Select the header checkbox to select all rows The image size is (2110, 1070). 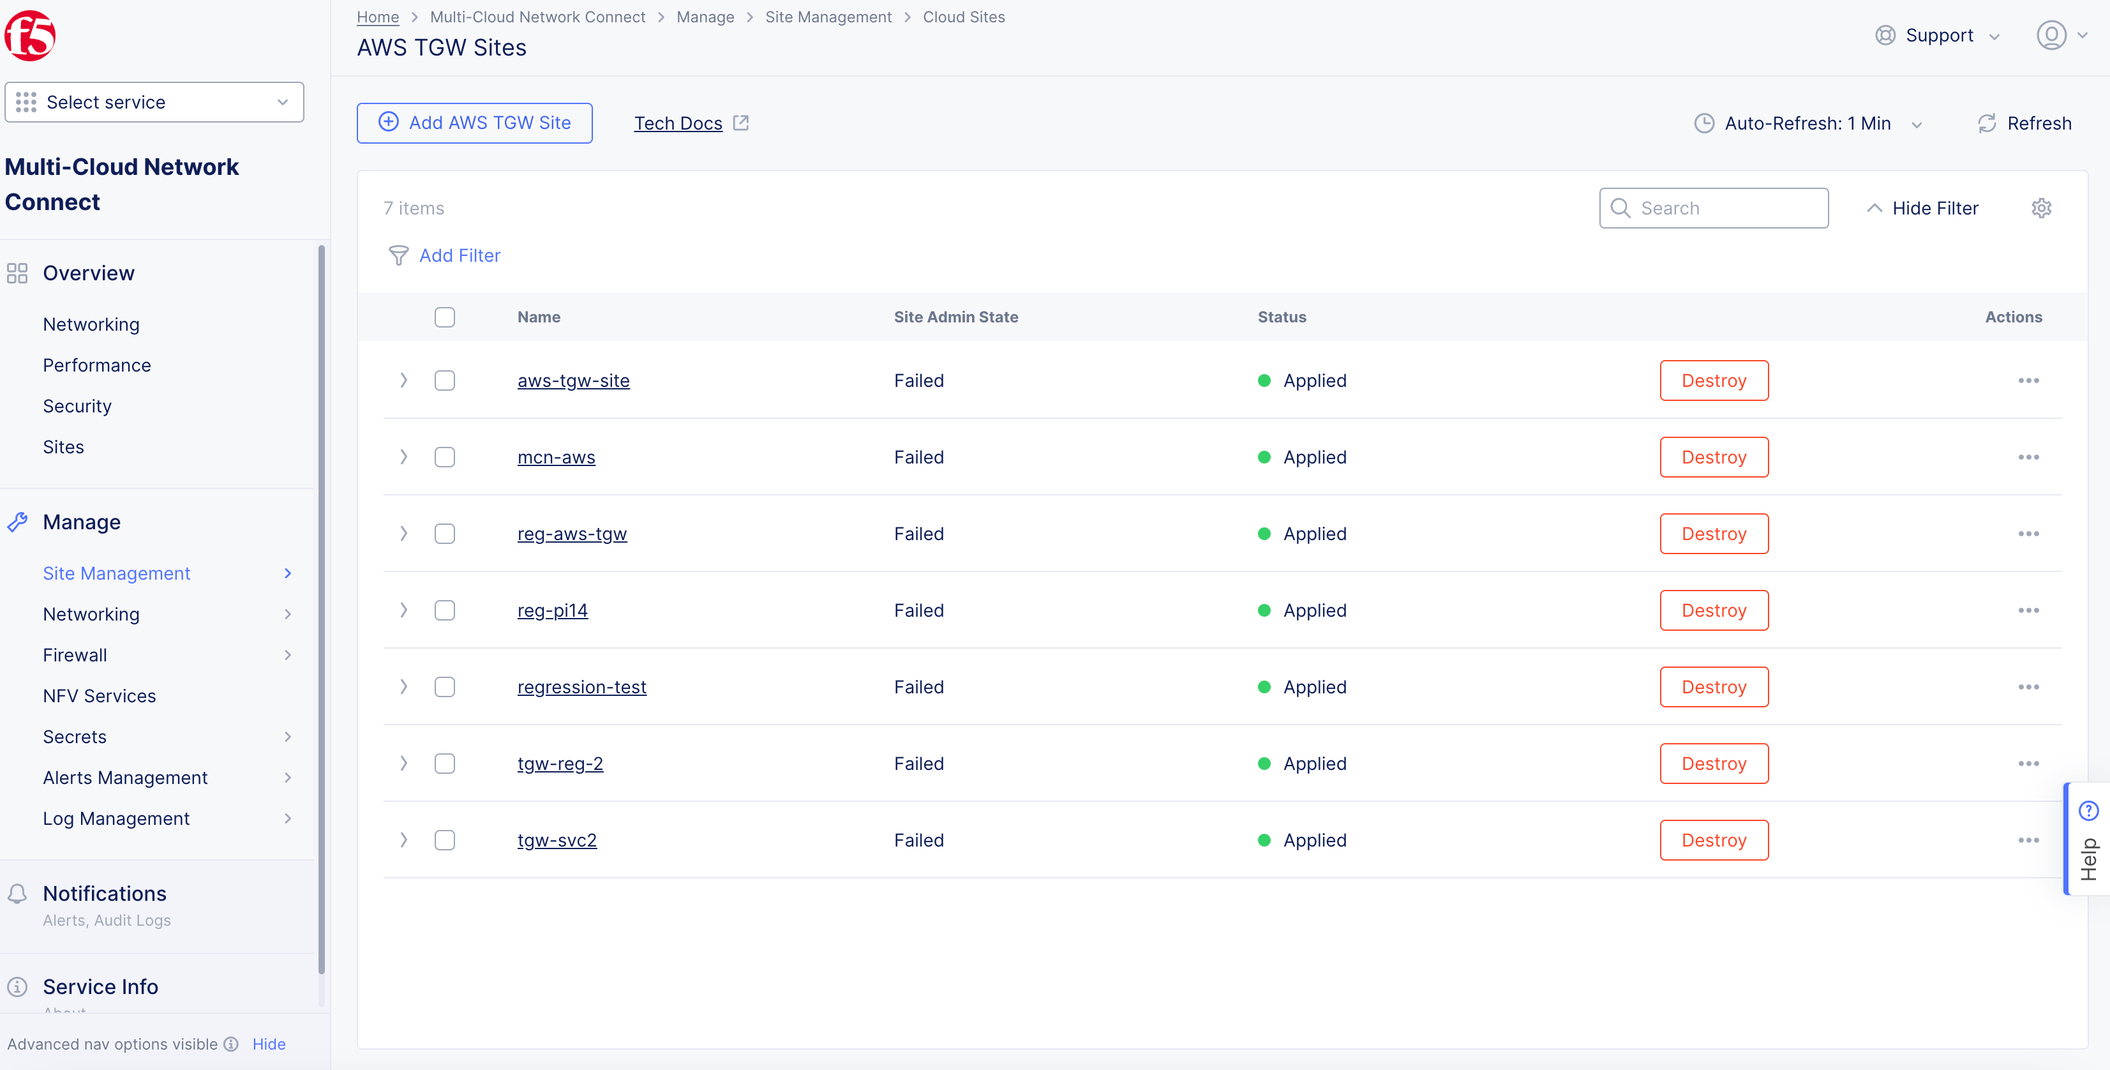click(x=445, y=317)
